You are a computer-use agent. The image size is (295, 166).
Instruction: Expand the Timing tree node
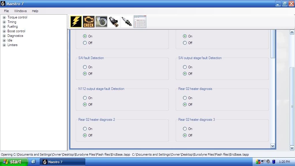[4, 22]
